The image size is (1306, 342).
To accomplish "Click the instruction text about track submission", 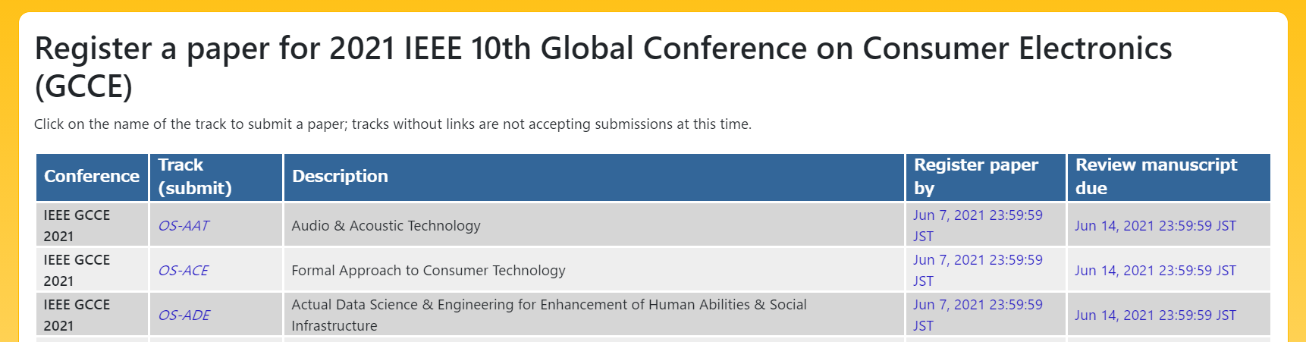I will [393, 124].
